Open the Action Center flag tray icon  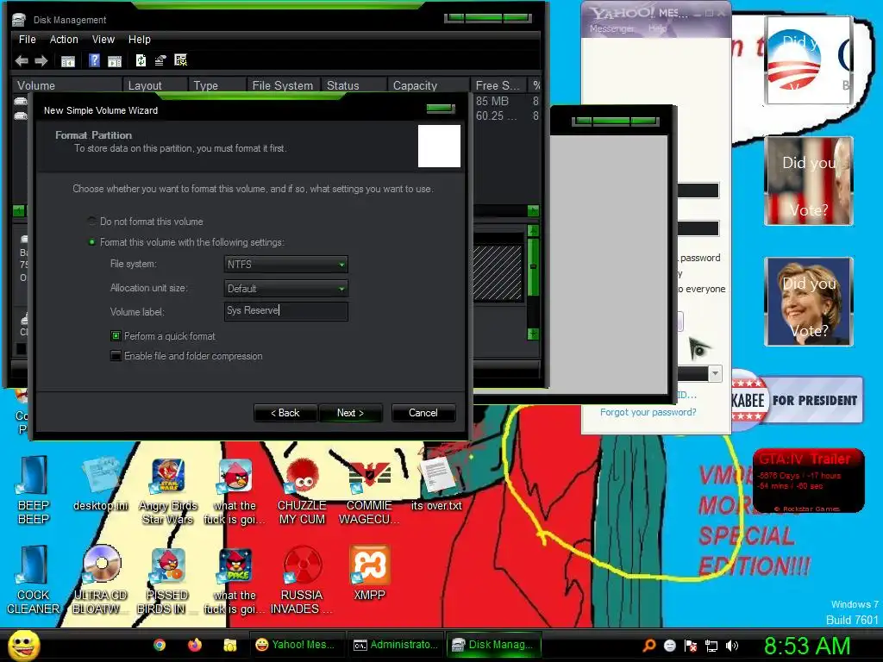click(x=691, y=646)
